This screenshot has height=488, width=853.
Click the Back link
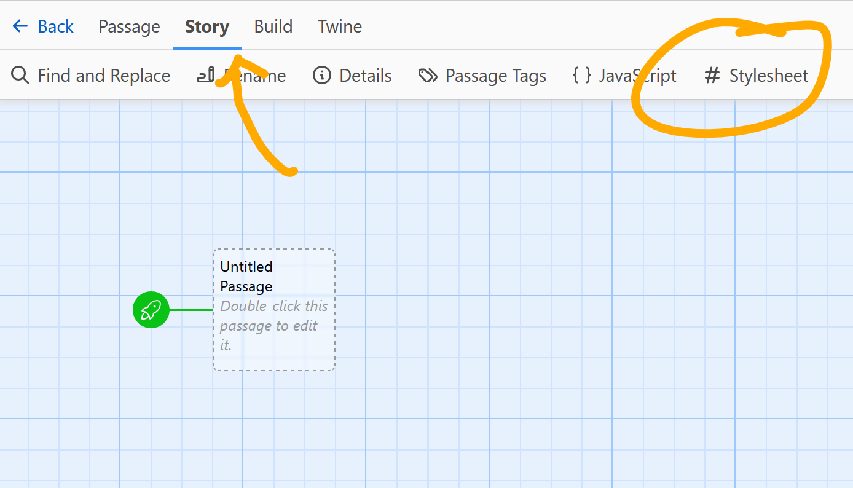[x=55, y=26]
